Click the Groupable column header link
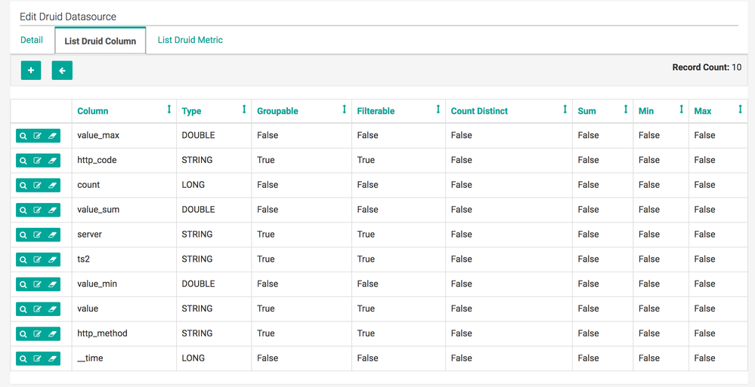Image resolution: width=755 pixels, height=387 pixels. pos(277,111)
